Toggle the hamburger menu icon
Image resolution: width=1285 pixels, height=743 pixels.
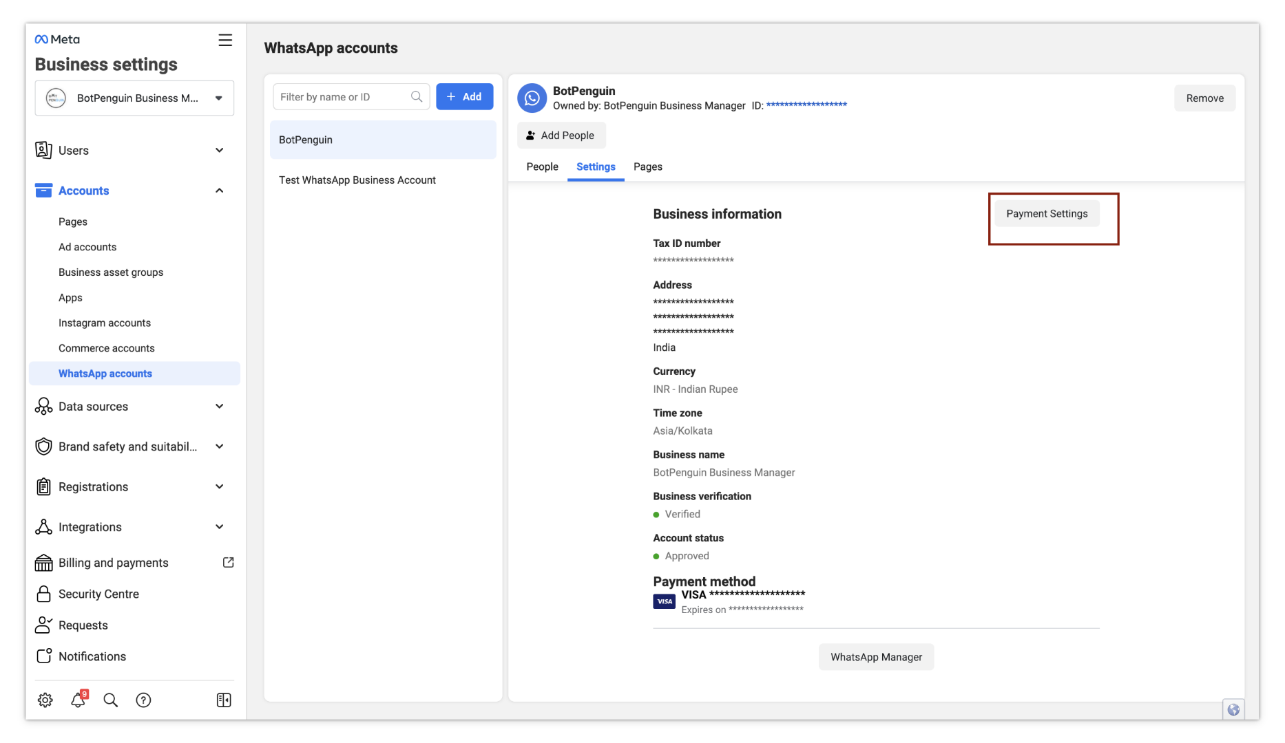(225, 40)
